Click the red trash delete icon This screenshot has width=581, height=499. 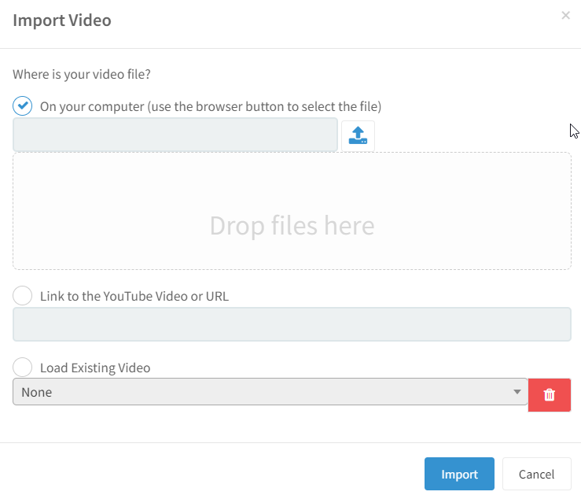(x=549, y=395)
